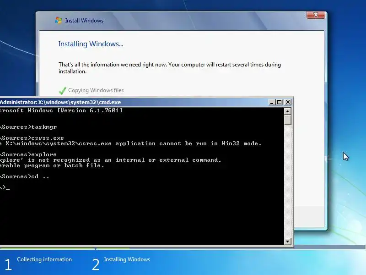Click the 'Collecting information' stage label
This screenshot has height=275, width=366.
[44, 259]
